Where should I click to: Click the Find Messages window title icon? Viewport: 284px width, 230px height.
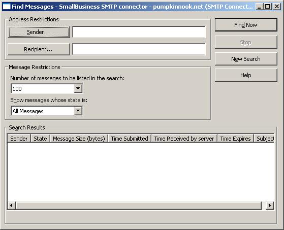click(x=7, y=7)
